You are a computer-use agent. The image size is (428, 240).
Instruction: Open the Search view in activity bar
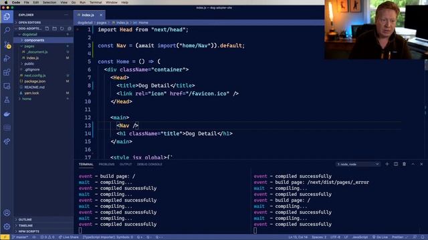pos(7,30)
